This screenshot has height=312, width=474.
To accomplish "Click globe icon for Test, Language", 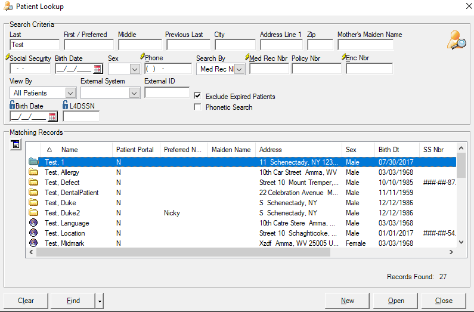I will (x=33, y=223).
